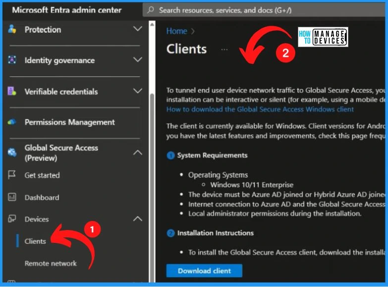Viewport: 388px width, 287px height.
Task: Collapse the Global Secure Access section chevron
Action: 138,153
